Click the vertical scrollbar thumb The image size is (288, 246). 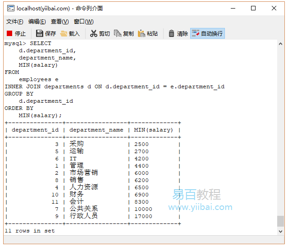pos(280,221)
